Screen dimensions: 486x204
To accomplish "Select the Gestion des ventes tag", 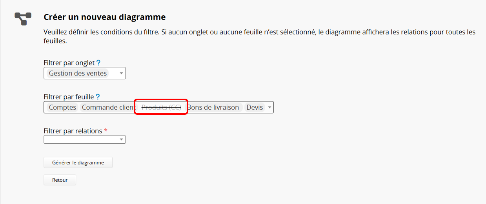I will [x=78, y=73].
